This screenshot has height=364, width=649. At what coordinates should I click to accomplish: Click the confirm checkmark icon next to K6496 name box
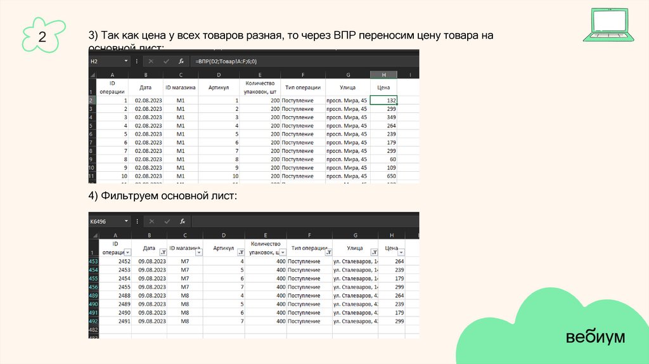[167, 221]
